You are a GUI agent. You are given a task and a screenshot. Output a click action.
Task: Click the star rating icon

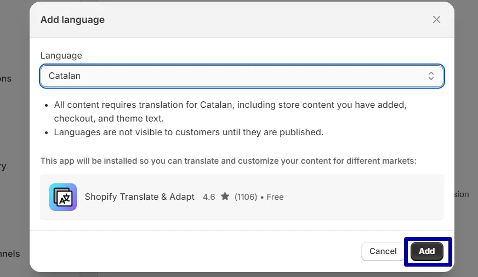coord(225,197)
